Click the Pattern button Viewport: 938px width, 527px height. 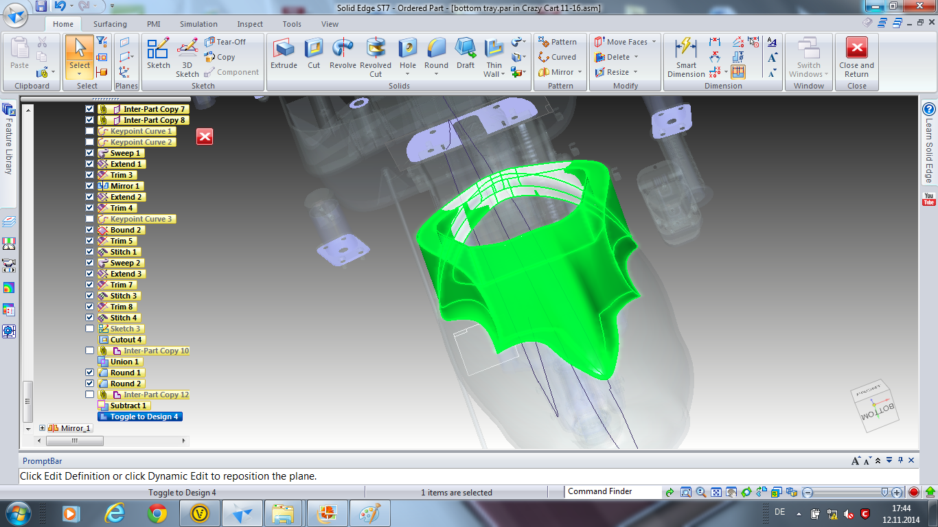pyautogui.click(x=558, y=42)
